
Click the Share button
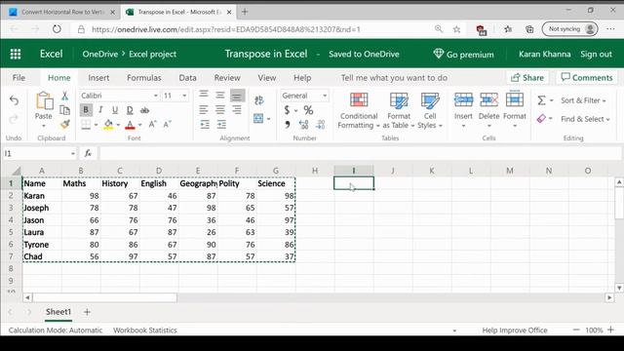coord(527,78)
